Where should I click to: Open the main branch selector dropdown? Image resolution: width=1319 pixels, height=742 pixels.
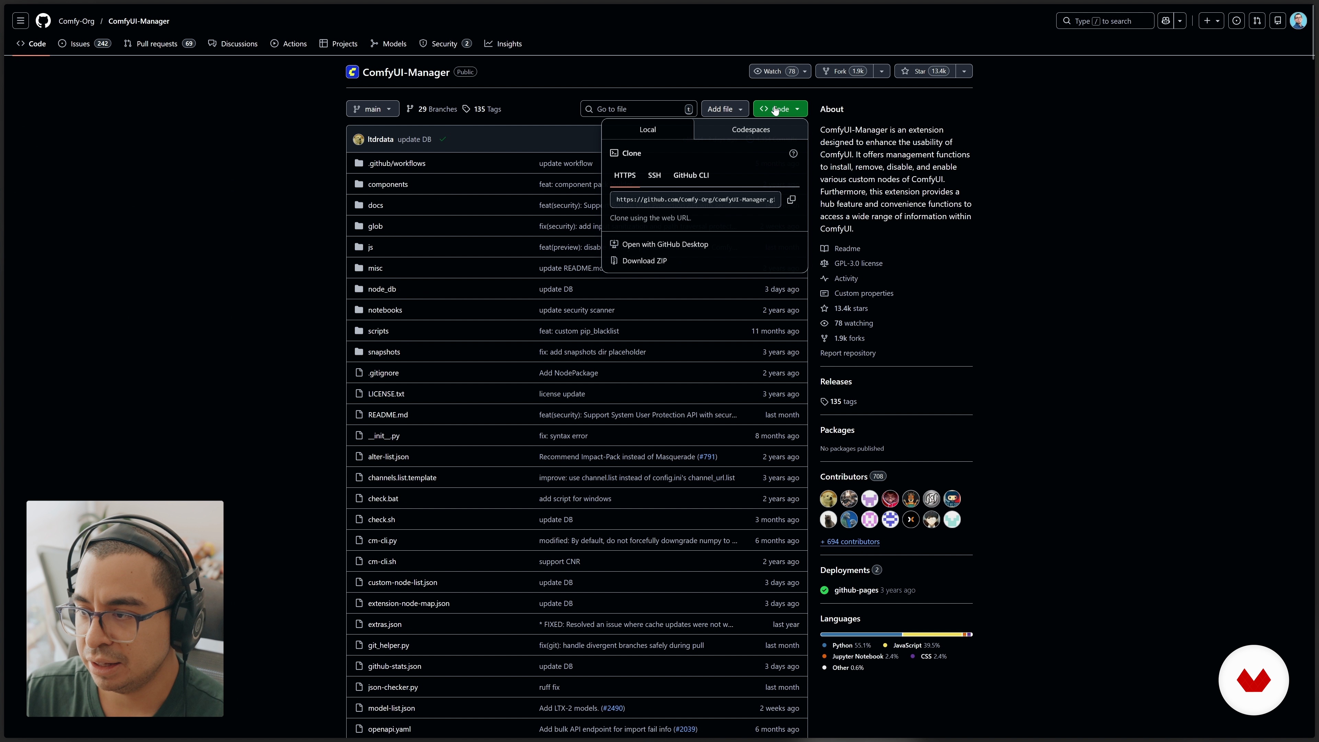tap(373, 109)
